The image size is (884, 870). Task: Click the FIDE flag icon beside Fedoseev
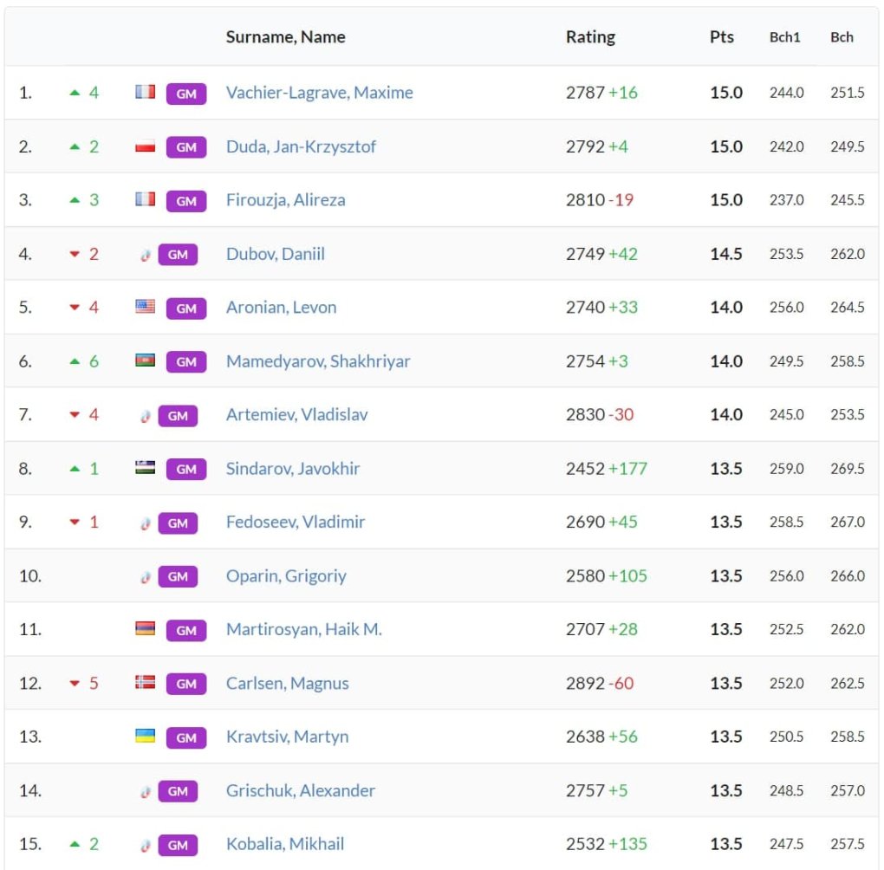pyautogui.click(x=146, y=523)
